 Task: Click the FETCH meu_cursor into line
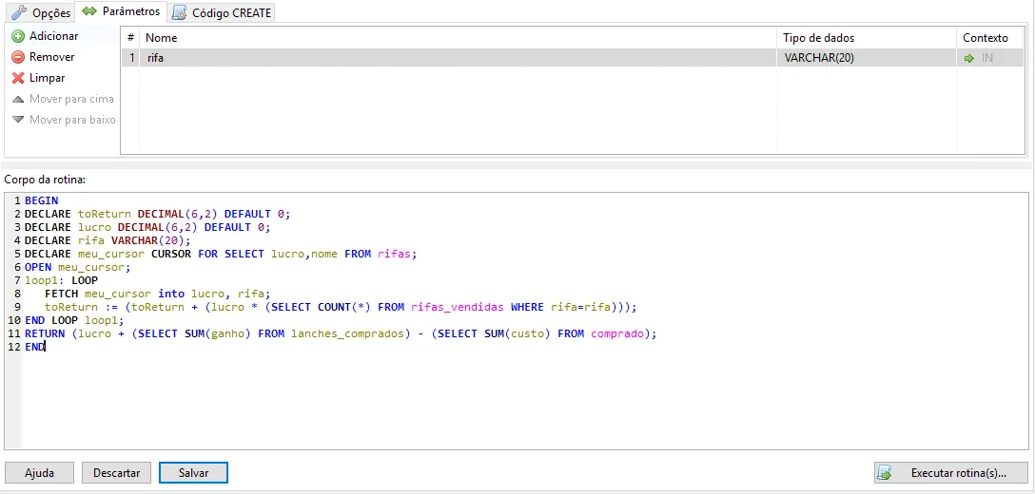[x=158, y=294]
